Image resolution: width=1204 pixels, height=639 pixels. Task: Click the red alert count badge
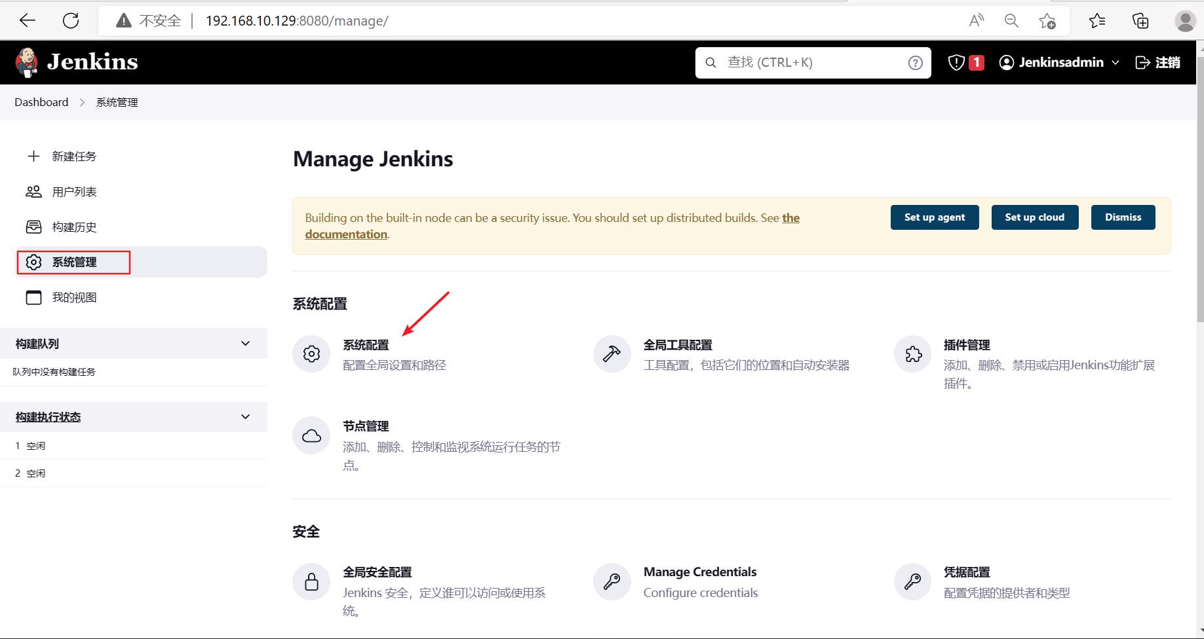tap(977, 62)
